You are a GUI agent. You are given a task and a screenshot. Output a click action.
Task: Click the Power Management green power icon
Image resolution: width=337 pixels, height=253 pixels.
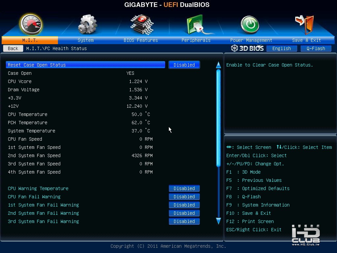250,24
